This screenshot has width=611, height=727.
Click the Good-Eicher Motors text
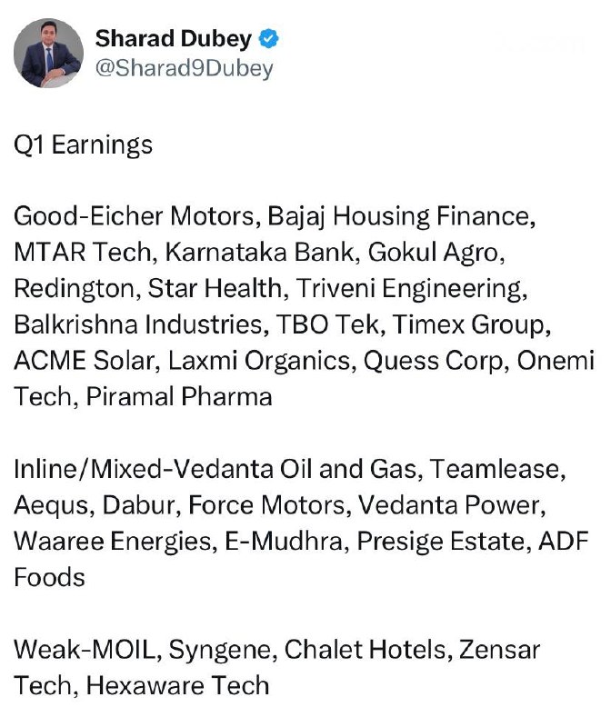134,216
